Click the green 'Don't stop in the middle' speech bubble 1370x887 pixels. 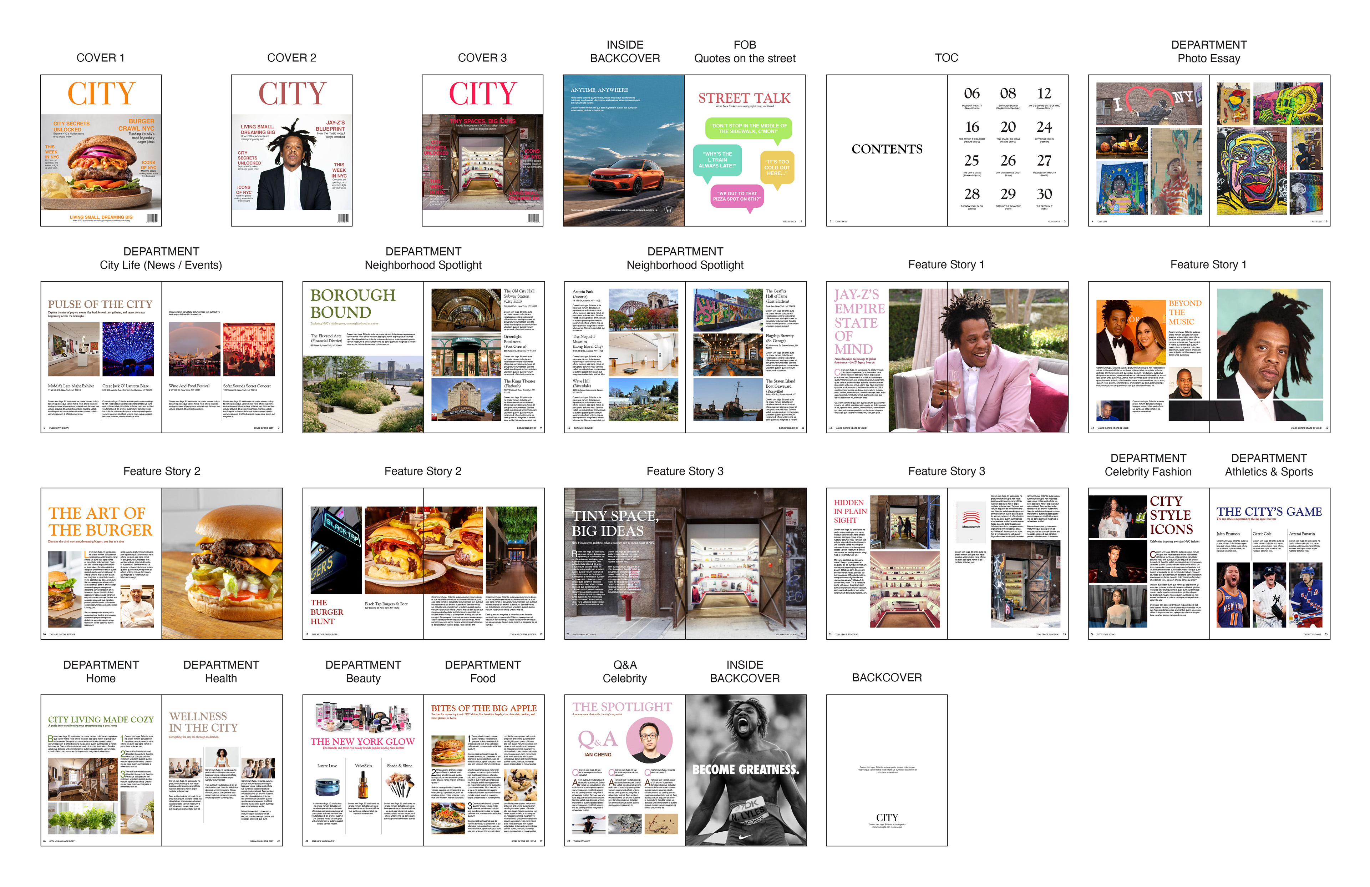point(748,128)
